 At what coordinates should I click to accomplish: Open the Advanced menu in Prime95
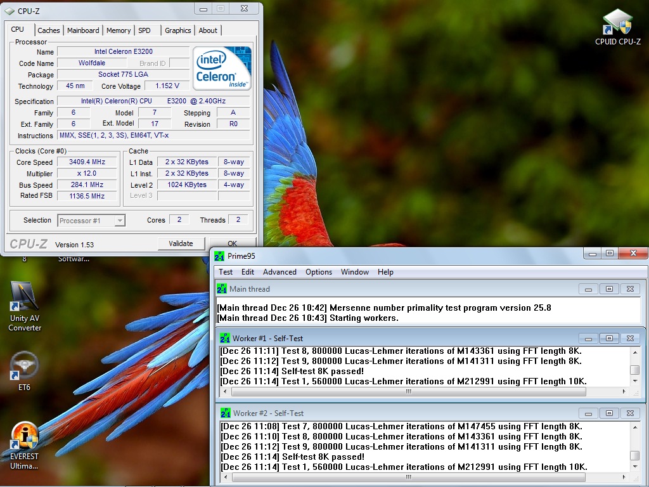280,272
